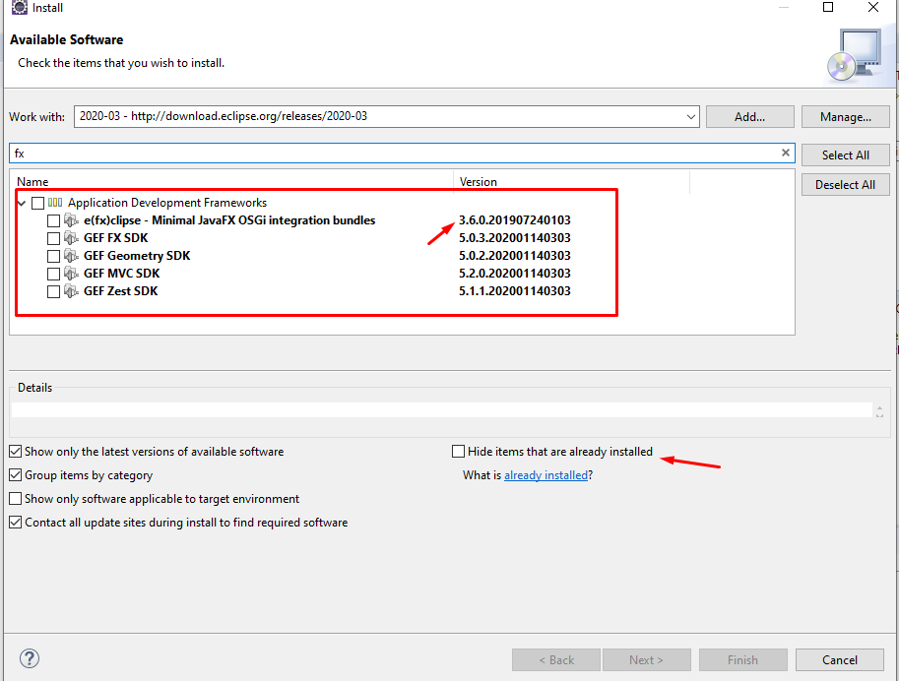Uncheck Group items by category
The width and height of the screenshot is (899, 681).
16,475
